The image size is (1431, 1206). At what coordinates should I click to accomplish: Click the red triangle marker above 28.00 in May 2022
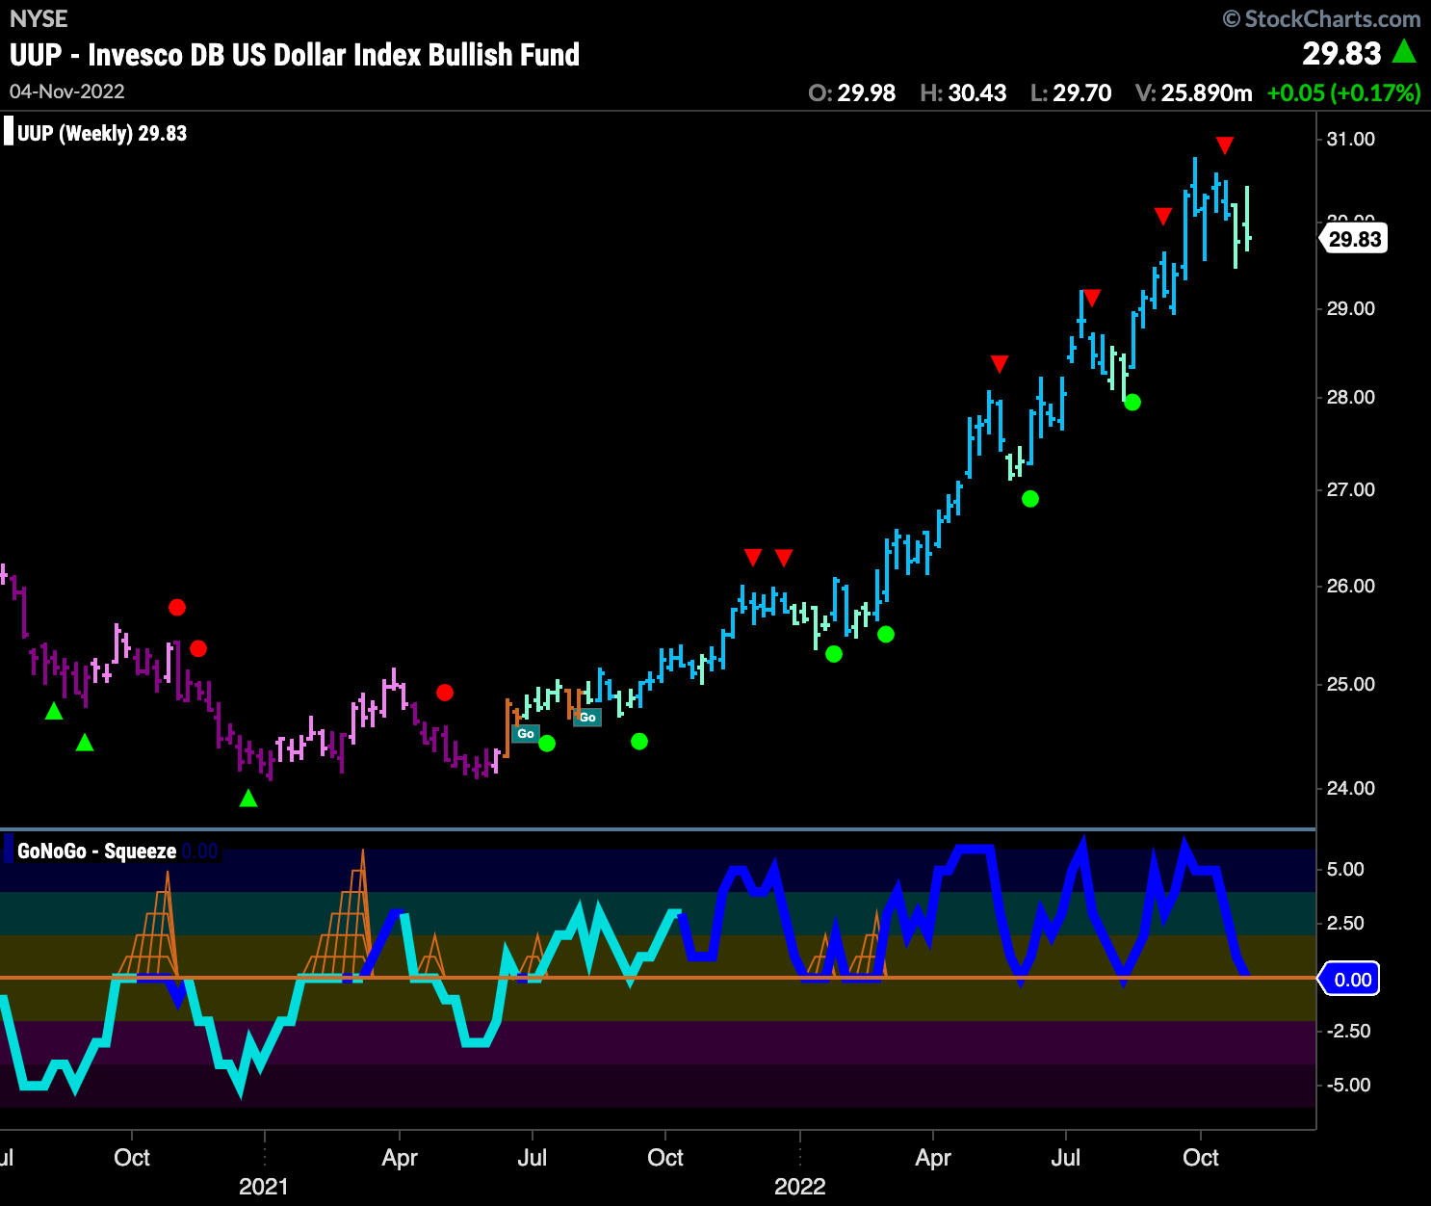(1000, 364)
